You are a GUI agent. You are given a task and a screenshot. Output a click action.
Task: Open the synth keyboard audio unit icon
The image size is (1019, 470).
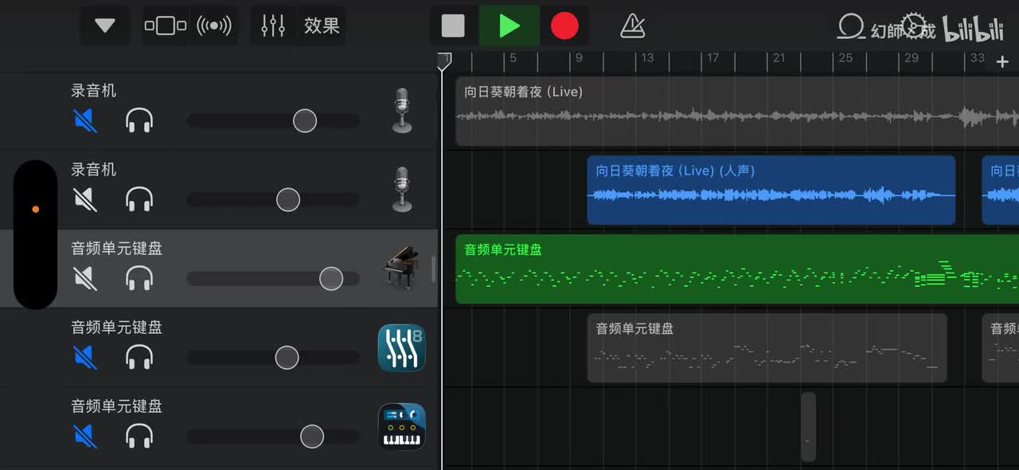click(401, 426)
